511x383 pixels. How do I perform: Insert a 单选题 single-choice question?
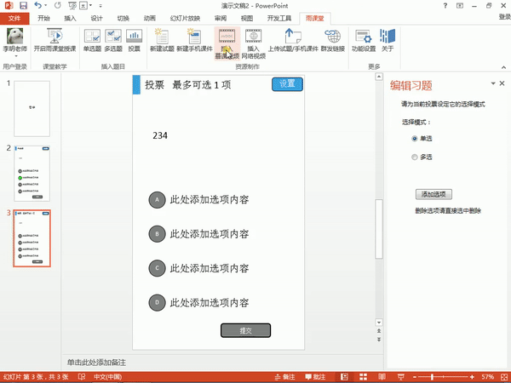click(x=92, y=40)
